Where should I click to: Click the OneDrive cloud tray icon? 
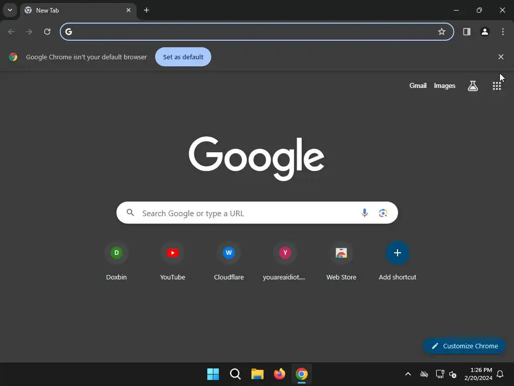pyautogui.click(x=424, y=374)
